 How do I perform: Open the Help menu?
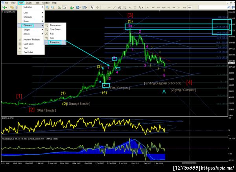(54, 3)
